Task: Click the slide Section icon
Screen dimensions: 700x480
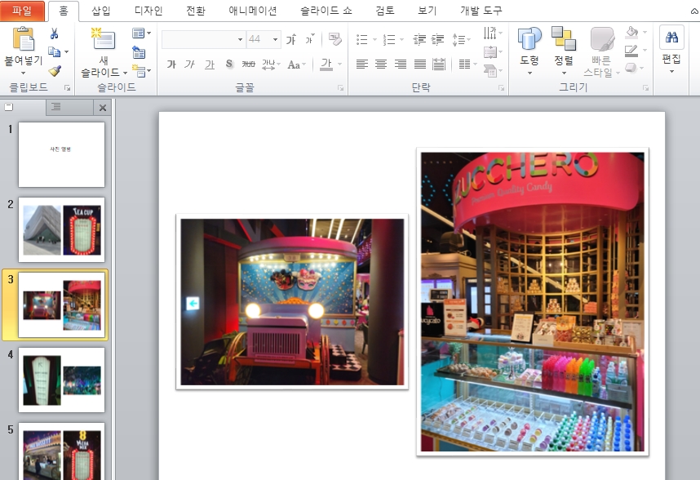Action: 139,72
